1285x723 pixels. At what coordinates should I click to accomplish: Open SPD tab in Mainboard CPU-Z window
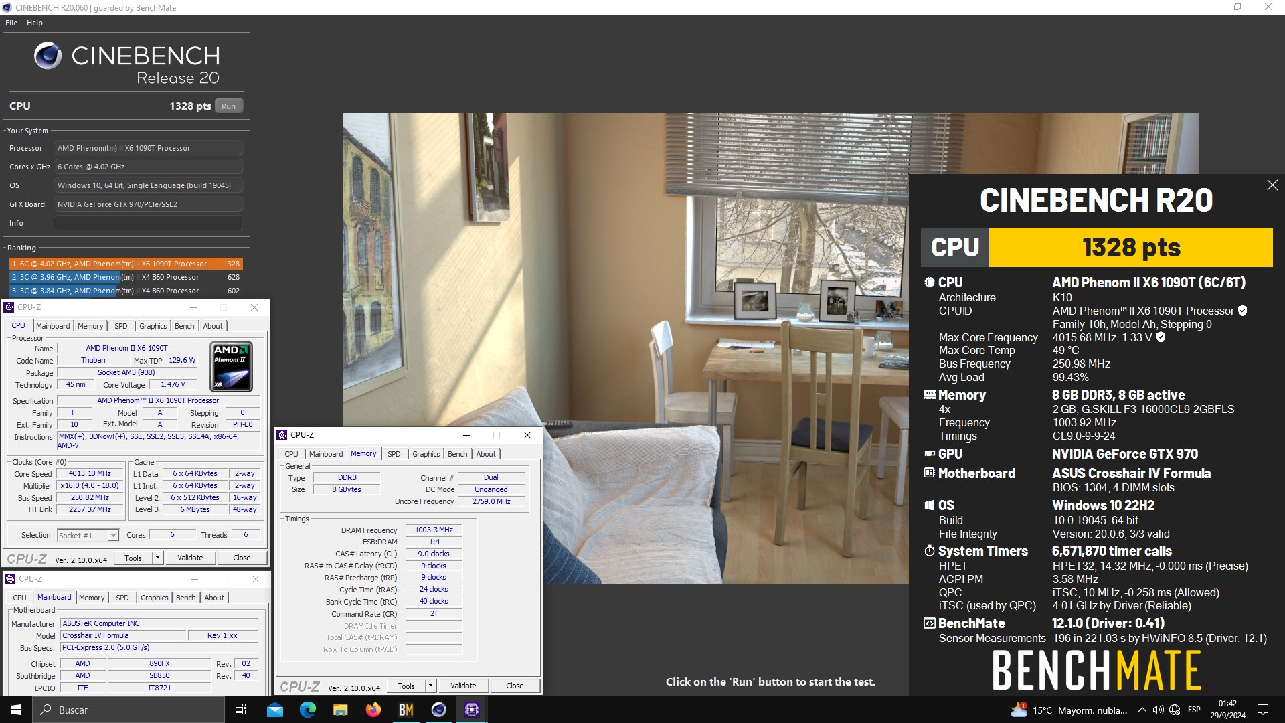(122, 598)
